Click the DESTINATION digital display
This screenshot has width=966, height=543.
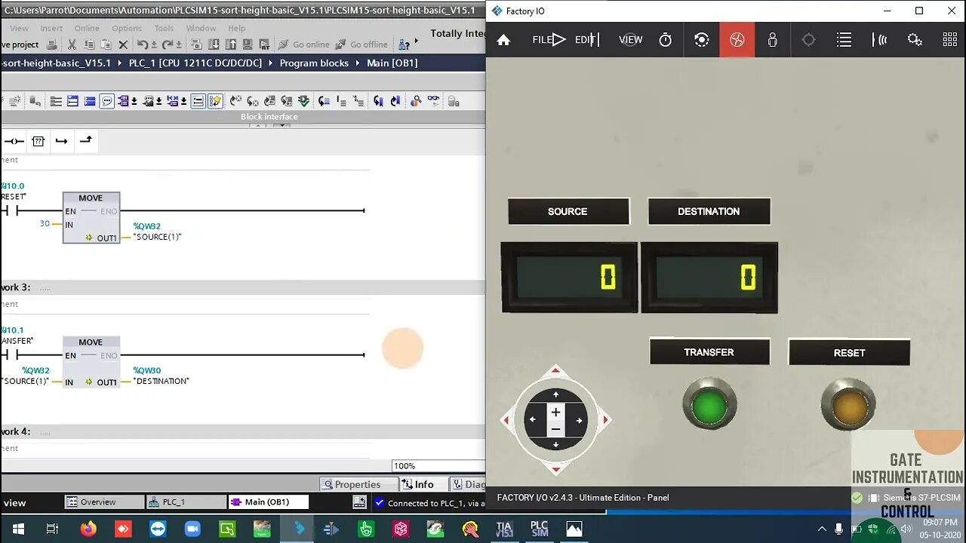point(709,278)
